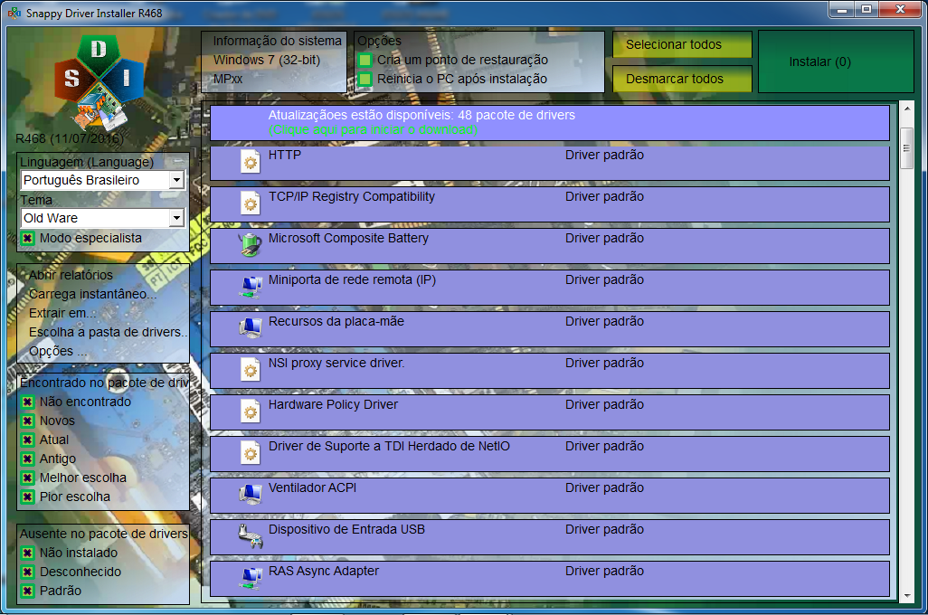Open Abrir relatórios
Viewport: 928px width, 615px height.
click(x=71, y=275)
